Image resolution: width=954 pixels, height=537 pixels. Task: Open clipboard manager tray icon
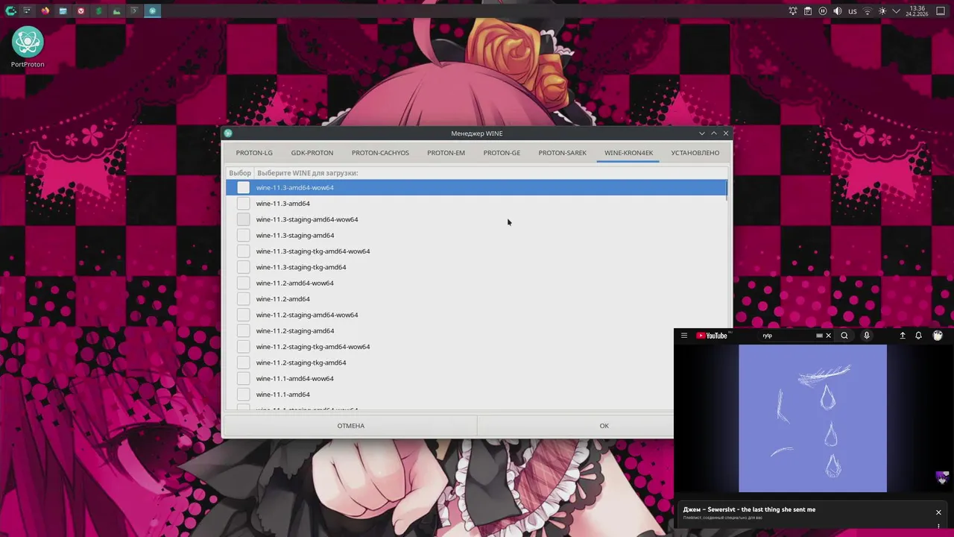(808, 11)
